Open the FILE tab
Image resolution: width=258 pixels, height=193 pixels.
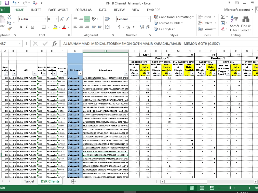pos(3,10)
